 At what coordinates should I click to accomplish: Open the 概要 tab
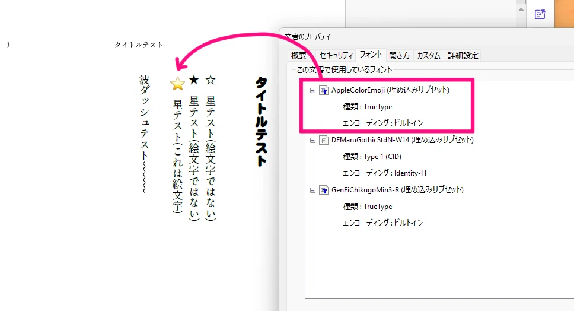[299, 55]
